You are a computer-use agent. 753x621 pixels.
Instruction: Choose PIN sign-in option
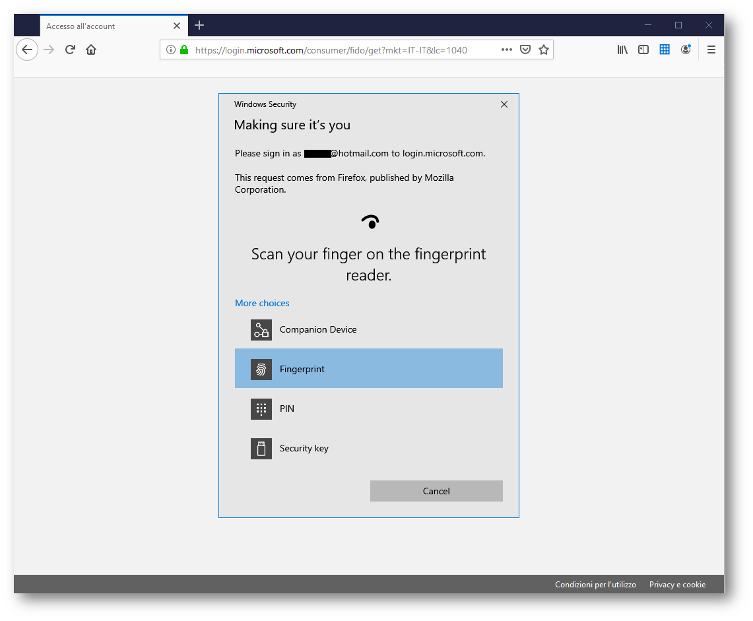coord(369,409)
